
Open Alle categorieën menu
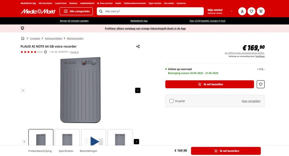click(76, 11)
